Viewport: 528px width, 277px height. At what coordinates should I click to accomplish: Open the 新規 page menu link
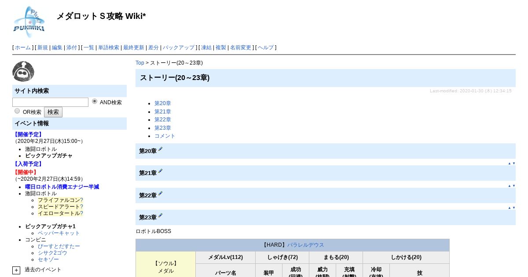click(x=43, y=47)
